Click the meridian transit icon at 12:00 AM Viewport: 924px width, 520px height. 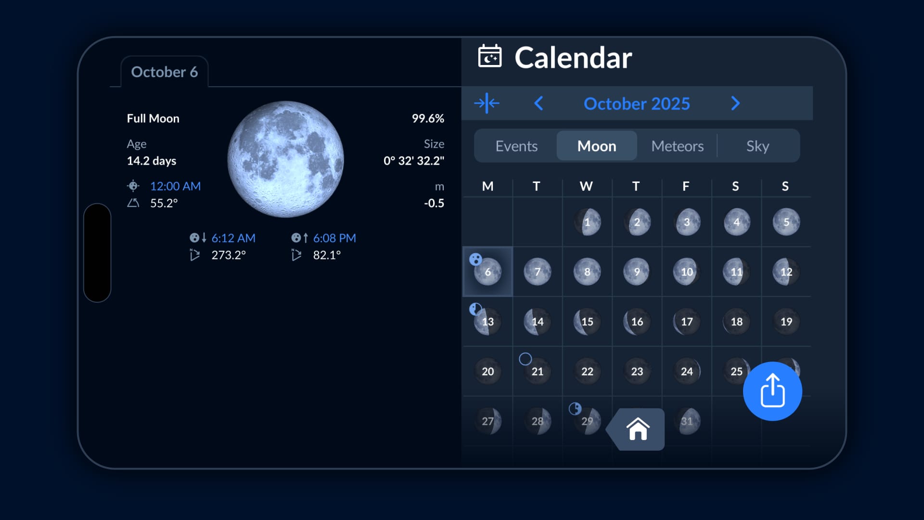click(x=133, y=185)
